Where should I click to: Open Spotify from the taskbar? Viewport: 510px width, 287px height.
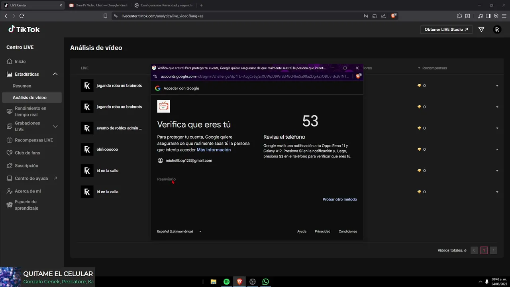point(226,281)
